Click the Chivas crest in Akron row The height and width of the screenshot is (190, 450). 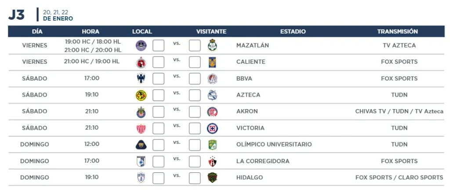[141, 112]
